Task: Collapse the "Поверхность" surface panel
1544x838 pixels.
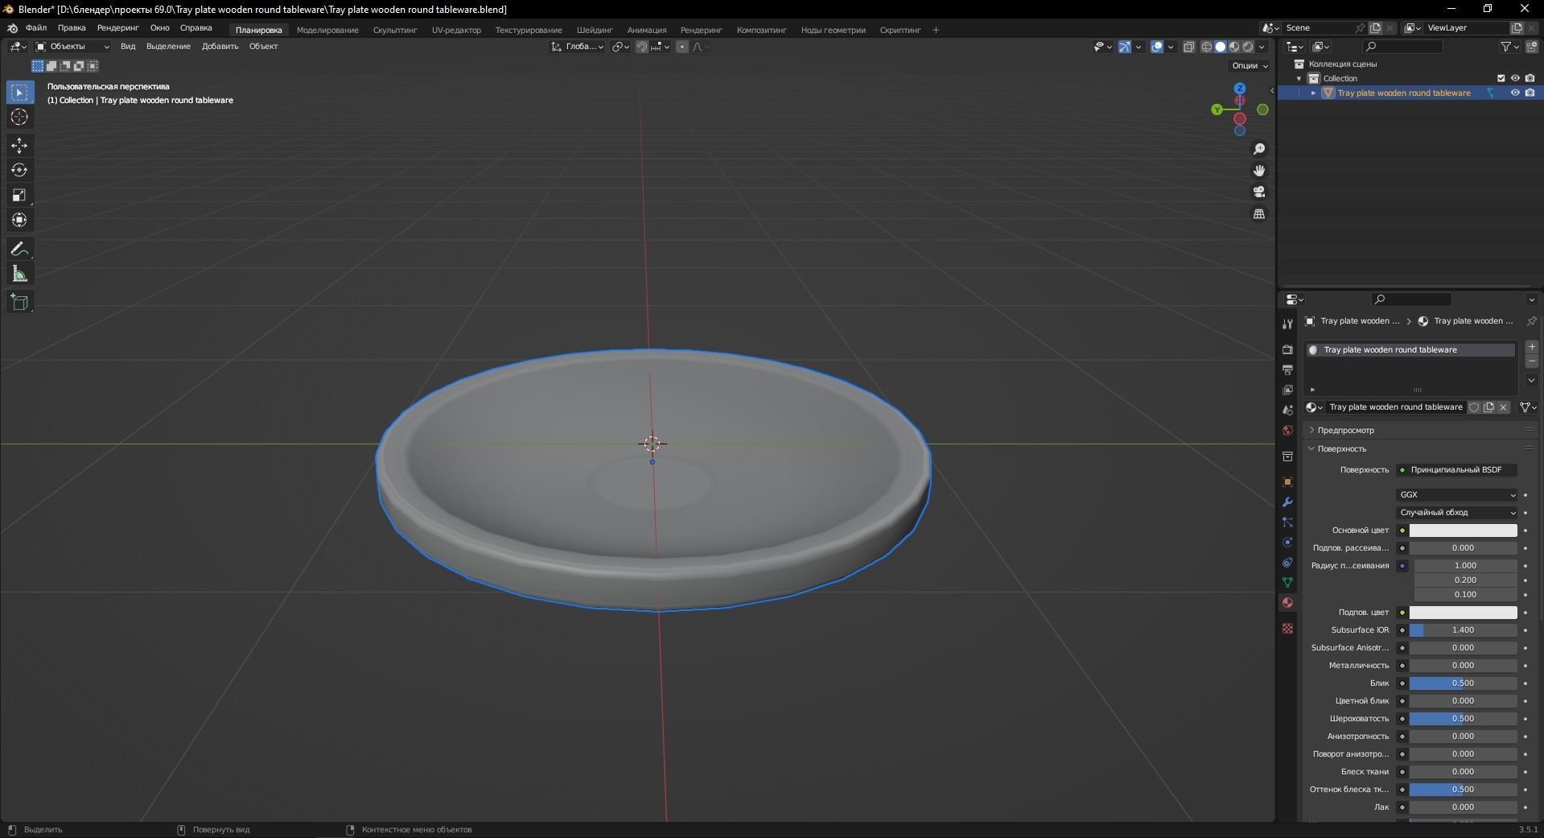Action: [1341, 449]
